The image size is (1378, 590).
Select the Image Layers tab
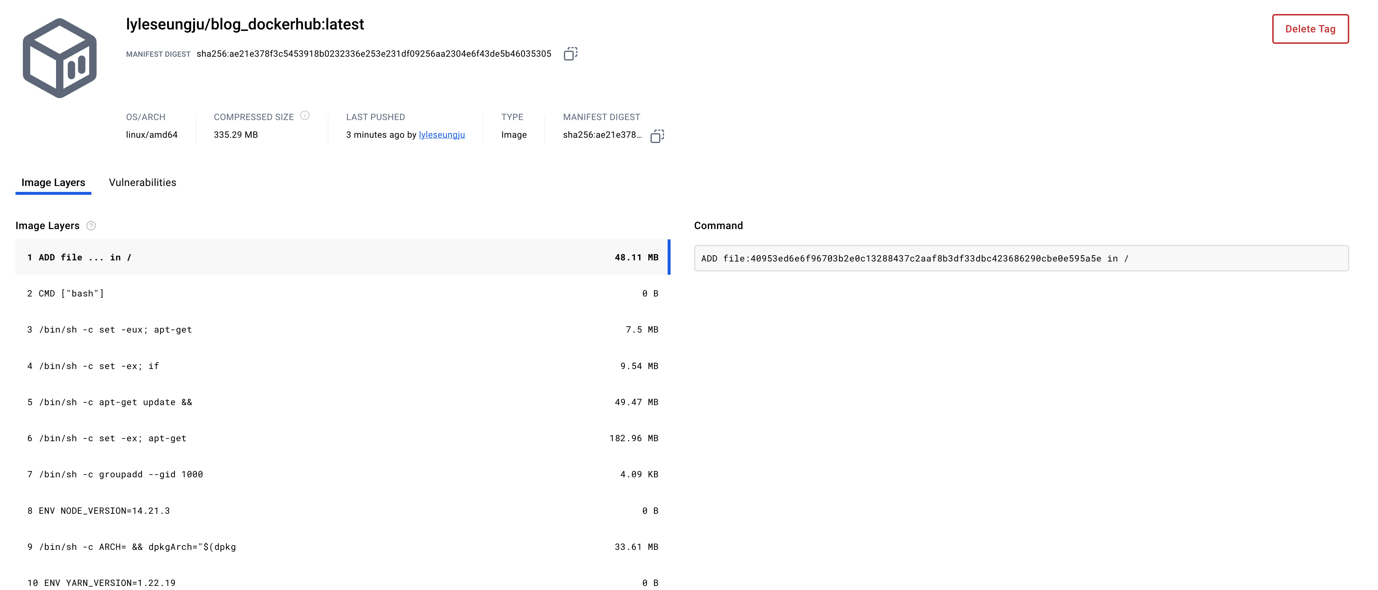click(53, 183)
